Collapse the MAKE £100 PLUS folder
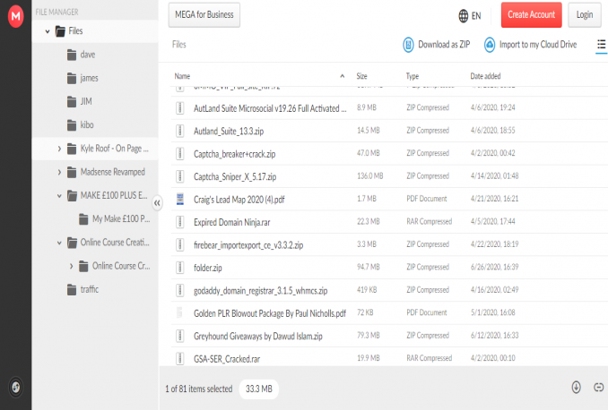 59,194
